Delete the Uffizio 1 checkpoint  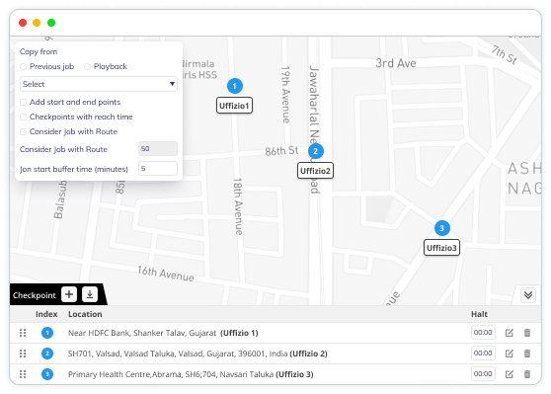[527, 333]
